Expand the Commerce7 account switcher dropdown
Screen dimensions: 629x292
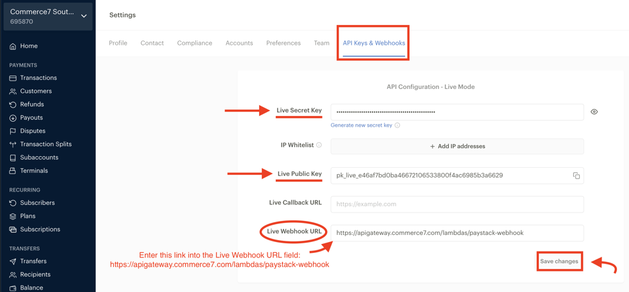[x=84, y=16]
